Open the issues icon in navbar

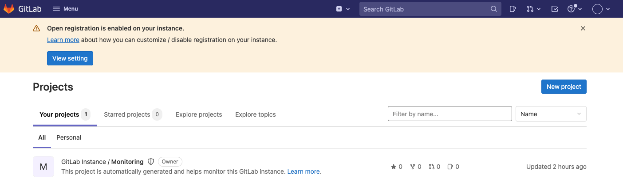pos(513,9)
